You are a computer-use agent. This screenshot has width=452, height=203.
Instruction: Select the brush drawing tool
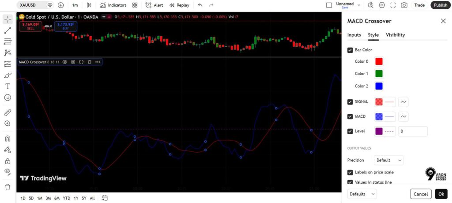(8, 75)
